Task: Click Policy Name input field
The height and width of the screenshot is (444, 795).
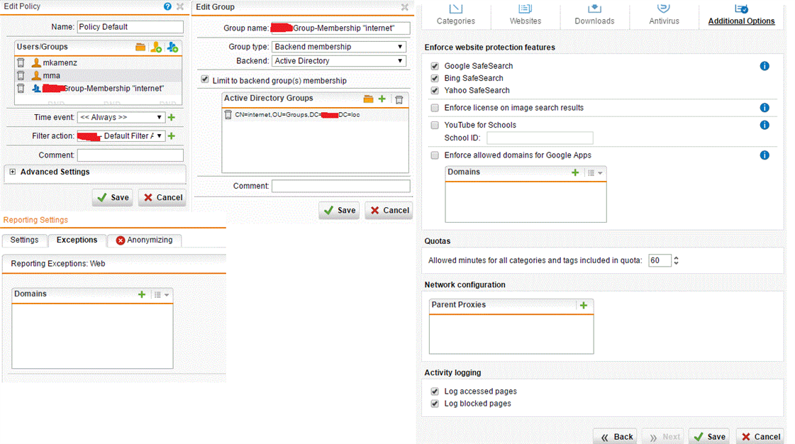Action: pos(130,27)
